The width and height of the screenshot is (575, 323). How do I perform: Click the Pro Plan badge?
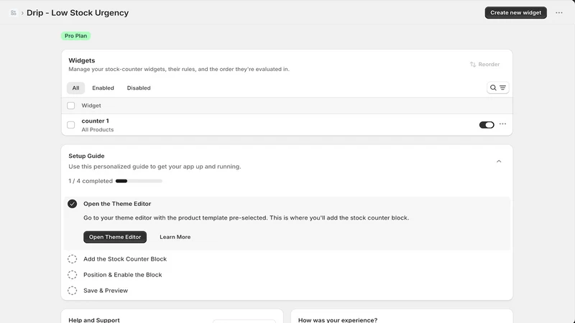pos(75,36)
